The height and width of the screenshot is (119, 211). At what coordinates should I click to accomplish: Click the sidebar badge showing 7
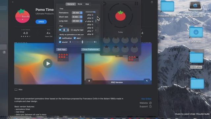[4, 52]
